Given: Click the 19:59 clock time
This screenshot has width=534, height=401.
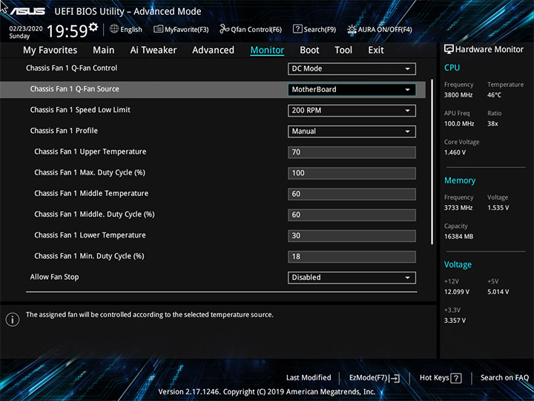Looking at the screenshot, I should point(67,31).
